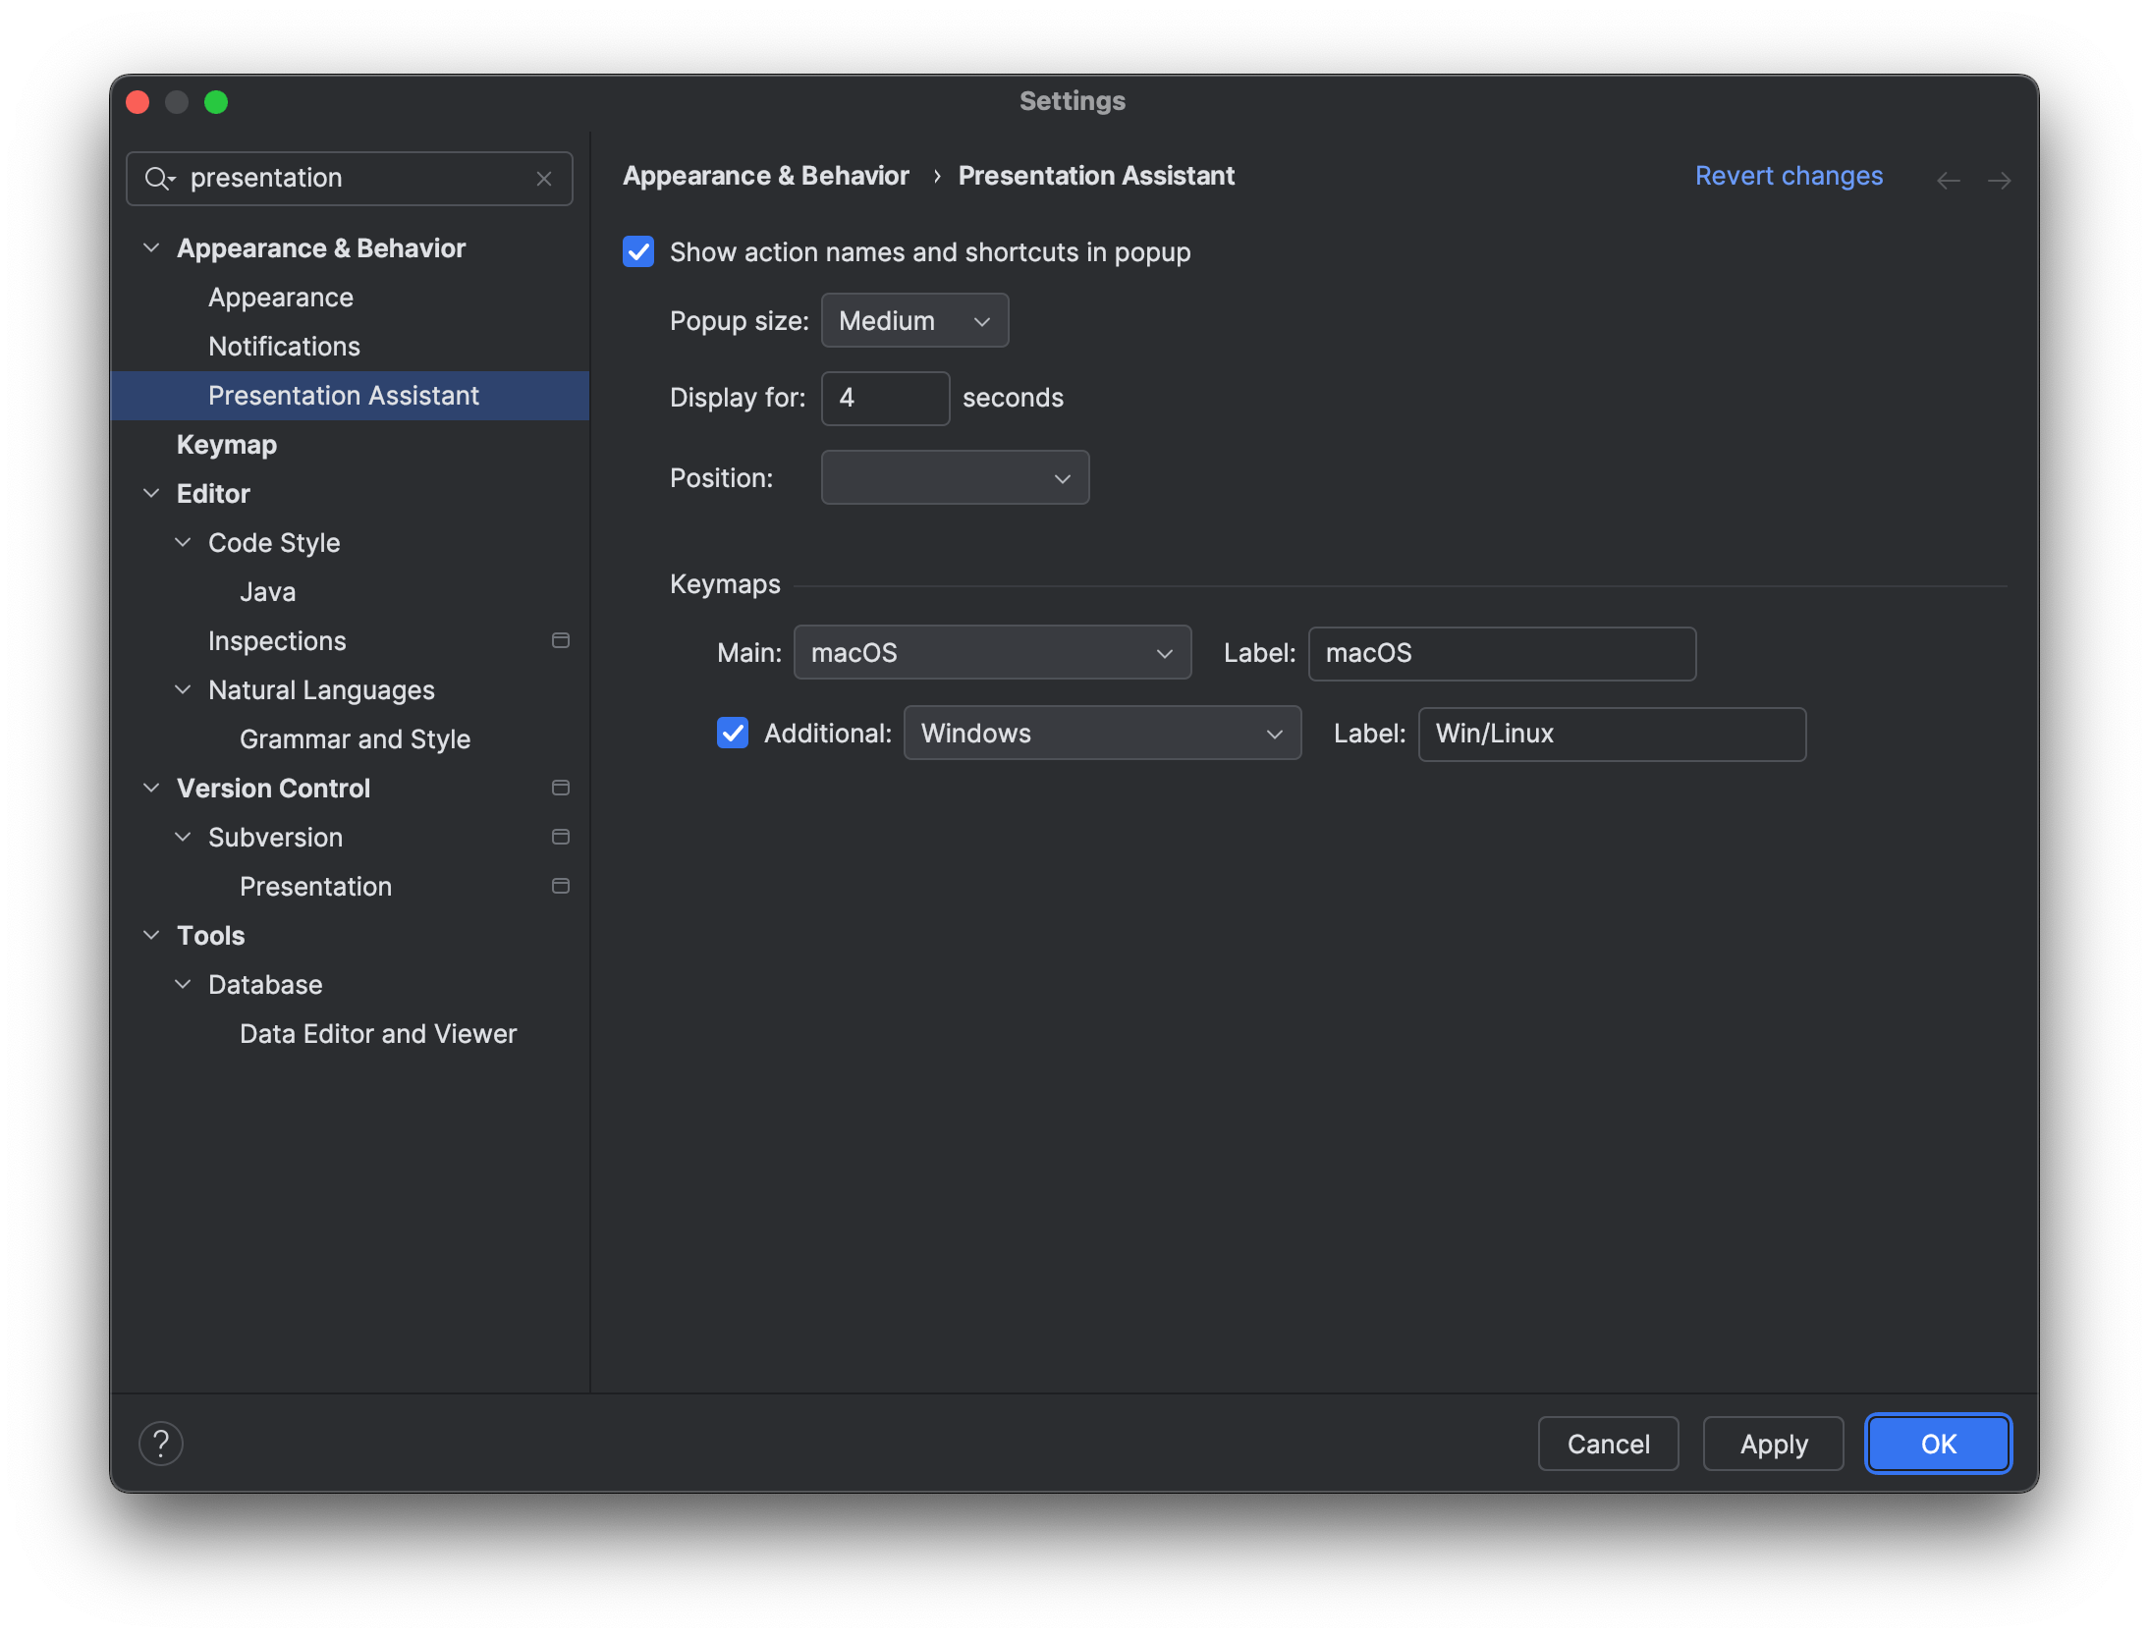Open the Popup size dropdown
Image resolution: width=2149 pixels, height=1638 pixels.
(x=911, y=320)
